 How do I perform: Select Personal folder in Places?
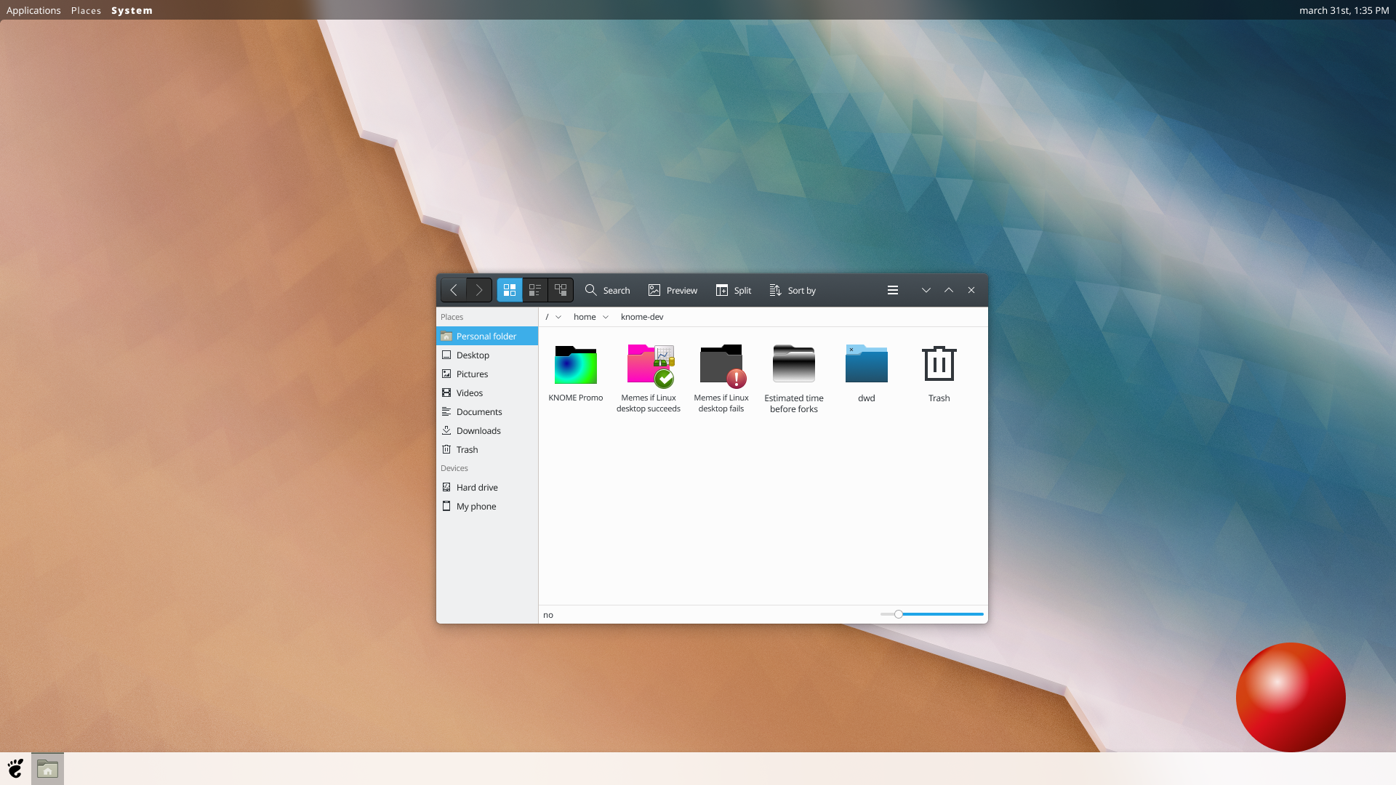pyautogui.click(x=487, y=336)
